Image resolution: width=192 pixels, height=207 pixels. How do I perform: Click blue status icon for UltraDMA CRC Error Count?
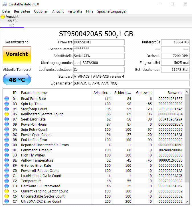click(7, 202)
